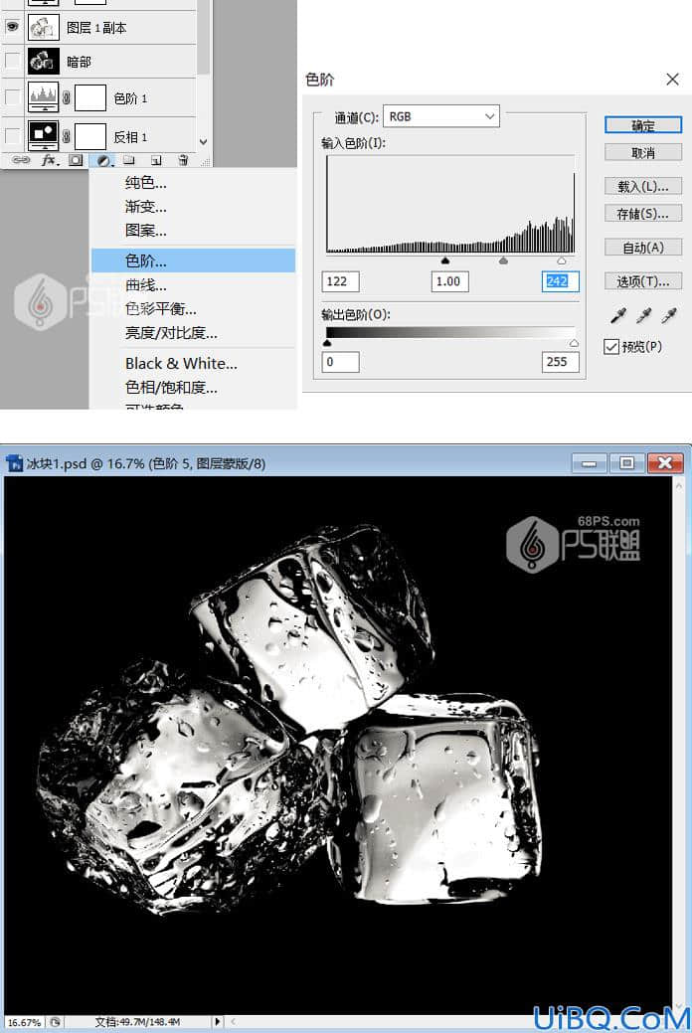Add a layer mask with mask icon
Screen dimensions: 692x1033
[x=76, y=160]
